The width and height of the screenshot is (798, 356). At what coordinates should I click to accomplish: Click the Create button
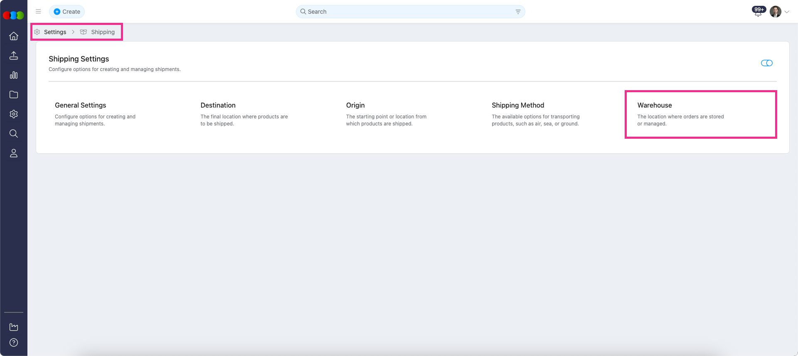[x=67, y=12]
